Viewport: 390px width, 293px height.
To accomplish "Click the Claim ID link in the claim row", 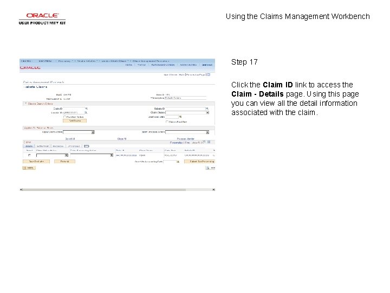I will (x=126, y=155).
